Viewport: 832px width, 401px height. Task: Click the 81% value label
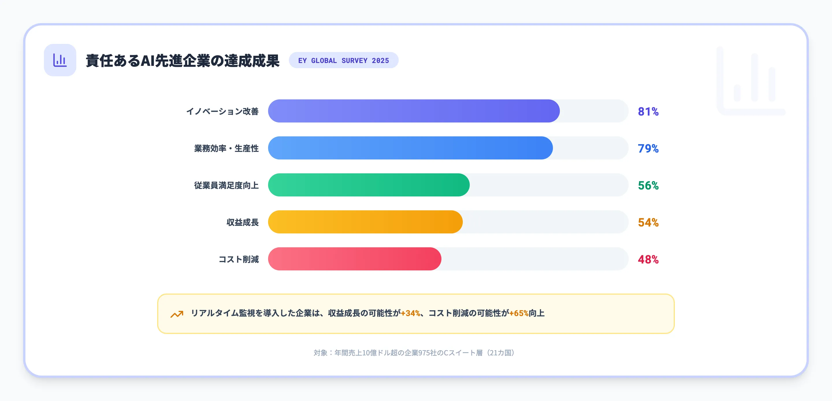click(648, 112)
